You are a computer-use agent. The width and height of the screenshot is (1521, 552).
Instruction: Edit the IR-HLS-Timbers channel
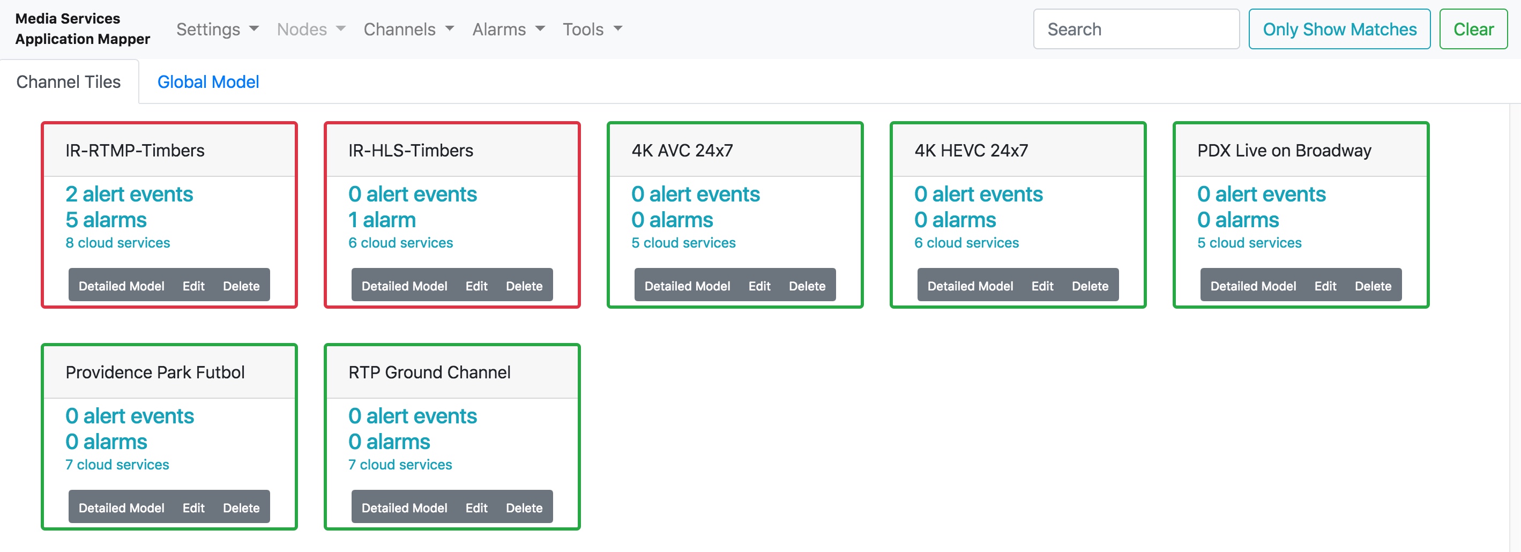point(476,286)
